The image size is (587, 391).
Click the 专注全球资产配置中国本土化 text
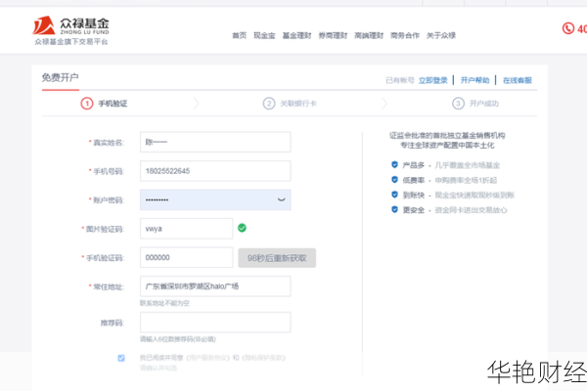pos(447,146)
